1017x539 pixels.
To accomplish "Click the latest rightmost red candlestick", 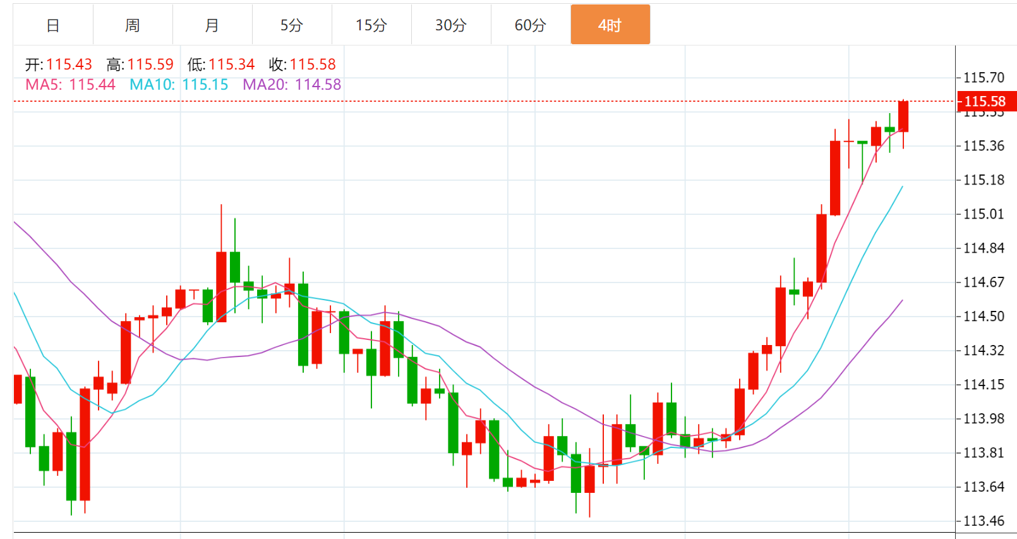I will [903, 117].
